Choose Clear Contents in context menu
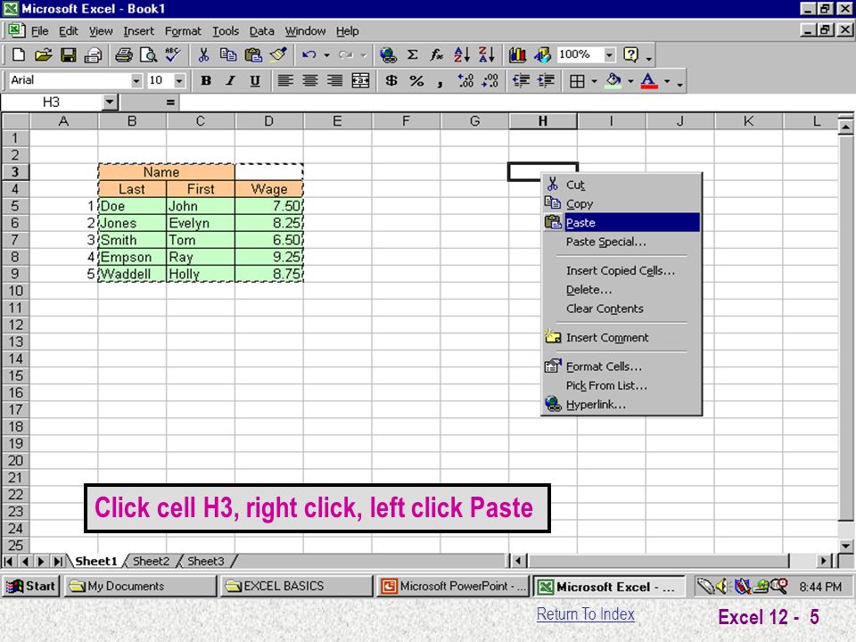856x642 pixels. point(621,309)
